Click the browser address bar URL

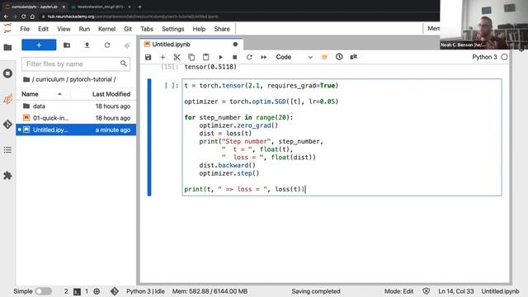[x=133, y=16]
